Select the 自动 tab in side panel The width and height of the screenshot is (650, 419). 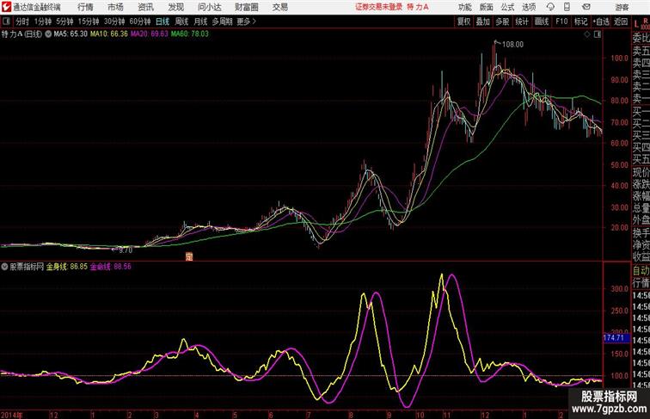[641, 271]
